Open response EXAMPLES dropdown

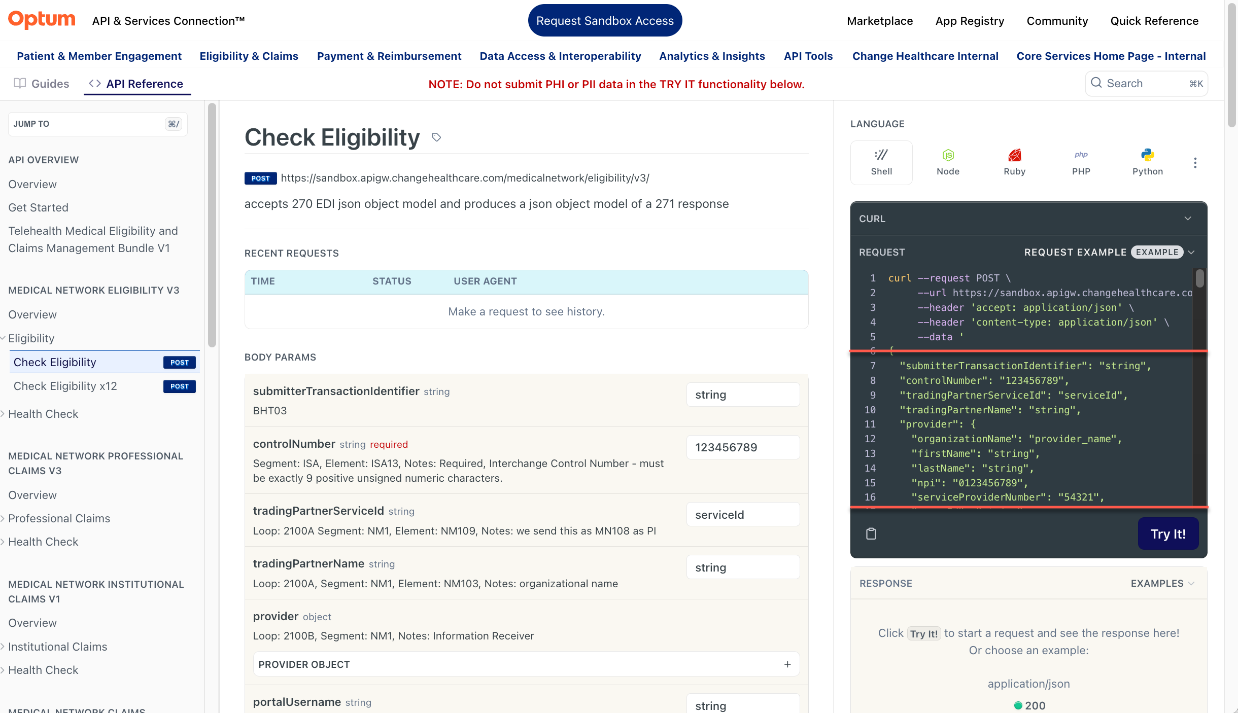pos(1162,583)
